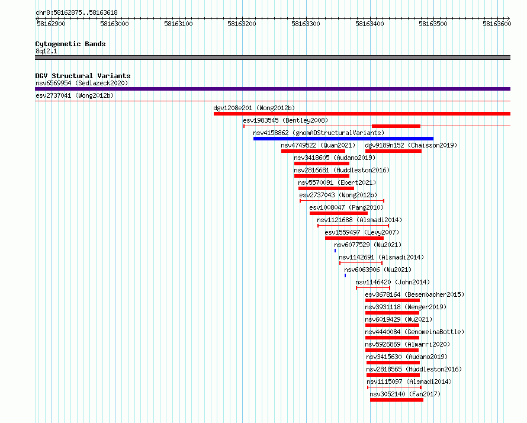Screen dimensions: 527x423
Task: Click ruler position 58162900
Action: 51,24
